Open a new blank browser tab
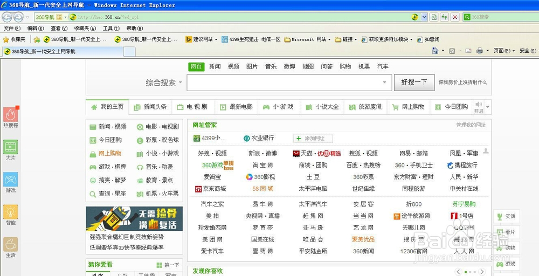This screenshot has height=276, width=539. pyautogui.click(x=129, y=52)
